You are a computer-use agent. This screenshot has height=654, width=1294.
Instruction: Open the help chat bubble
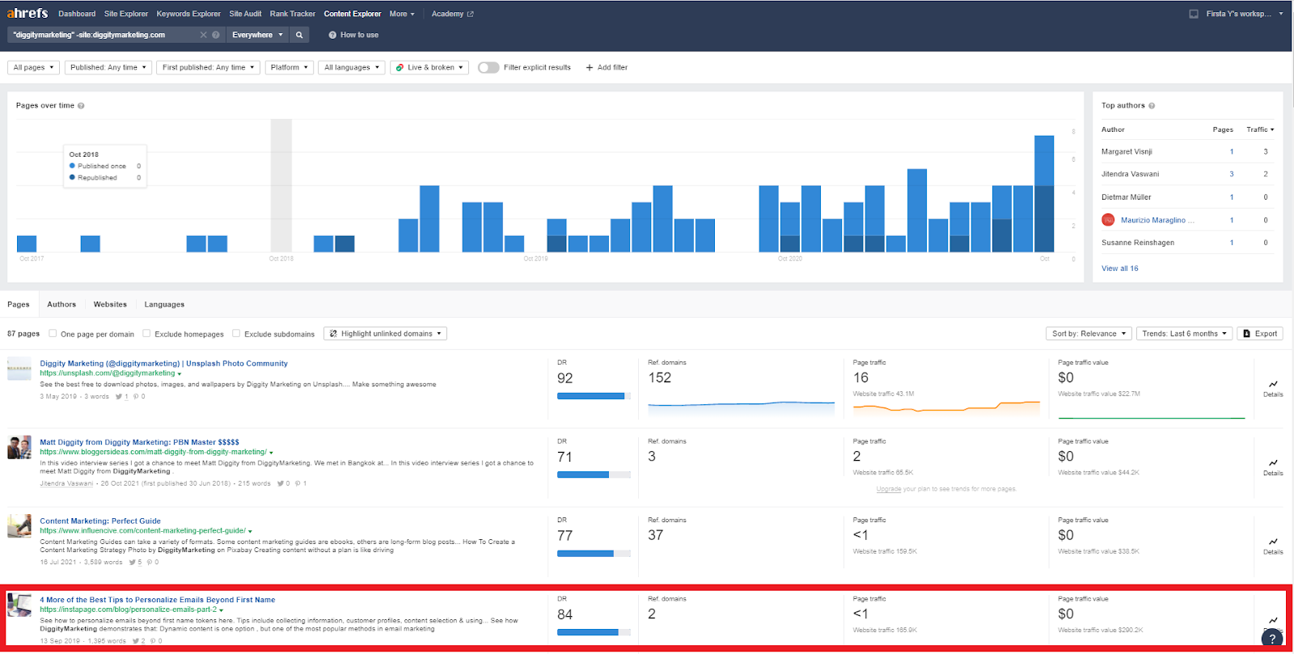pyautogui.click(x=1272, y=639)
